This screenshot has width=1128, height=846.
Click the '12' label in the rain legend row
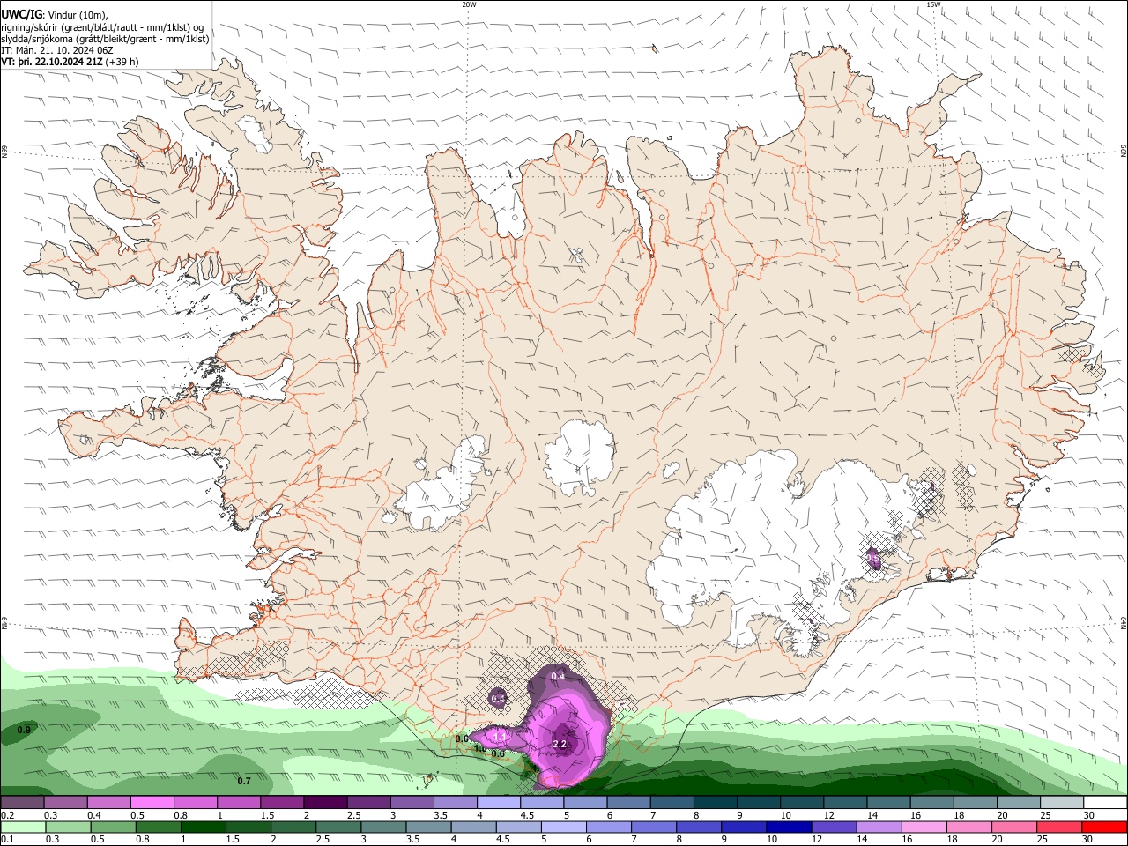816,840
